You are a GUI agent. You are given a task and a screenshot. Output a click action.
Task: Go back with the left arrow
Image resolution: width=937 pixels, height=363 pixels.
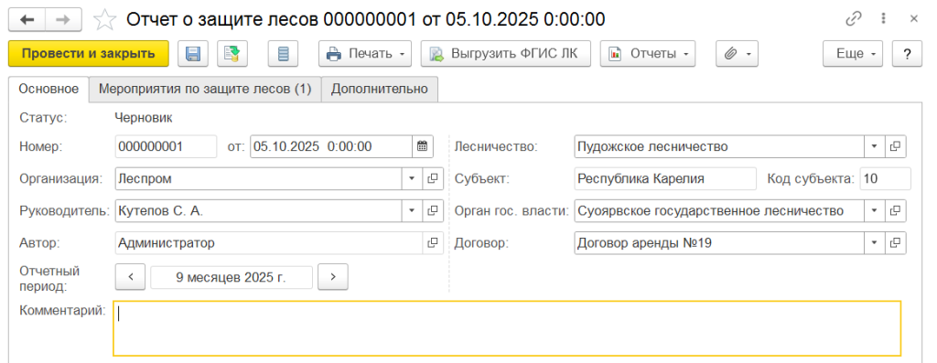tap(27, 20)
